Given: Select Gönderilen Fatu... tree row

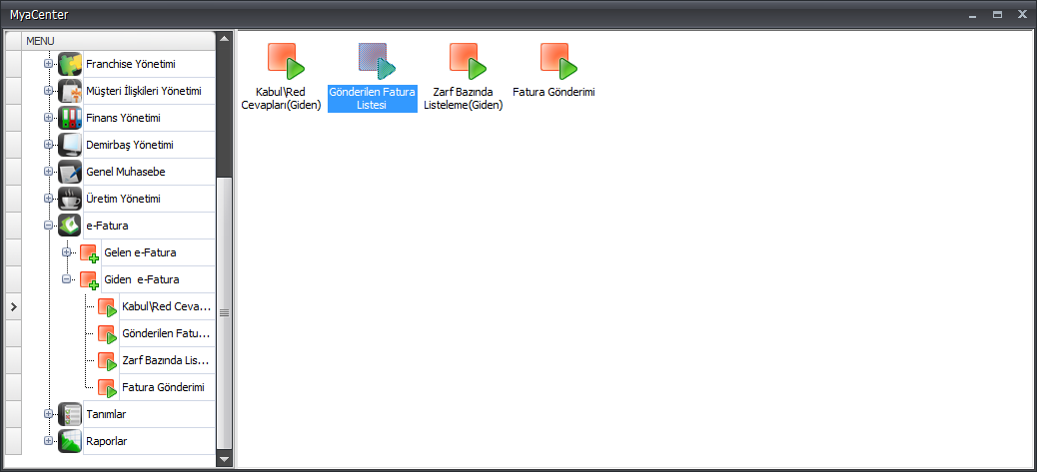Looking at the screenshot, I should 166,334.
